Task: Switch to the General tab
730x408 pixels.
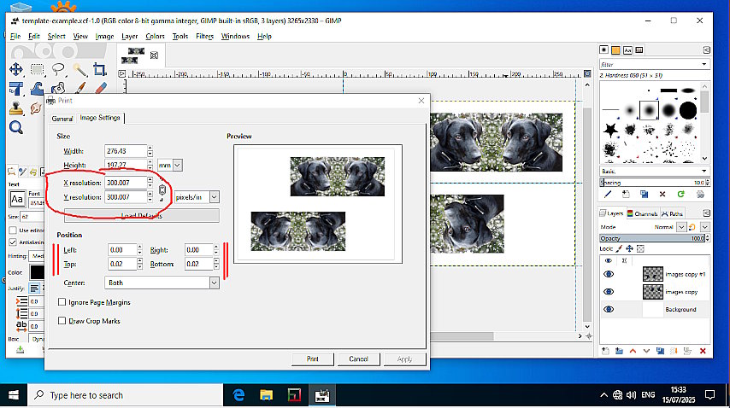Action: point(62,119)
